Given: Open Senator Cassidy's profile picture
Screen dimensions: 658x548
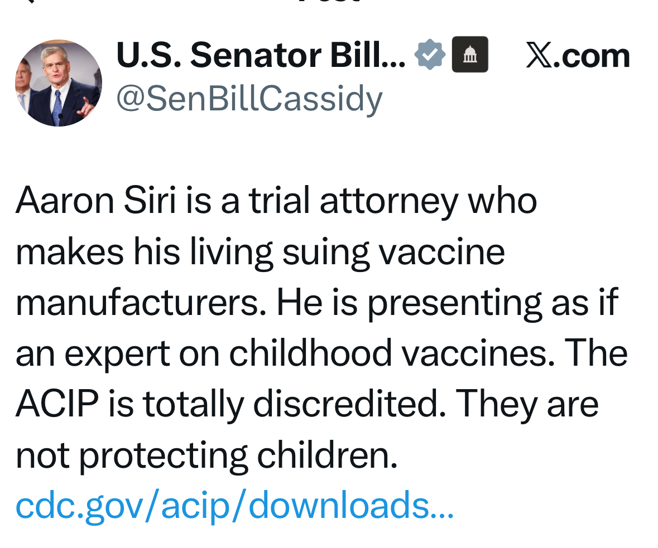Looking at the screenshot, I should click(58, 83).
